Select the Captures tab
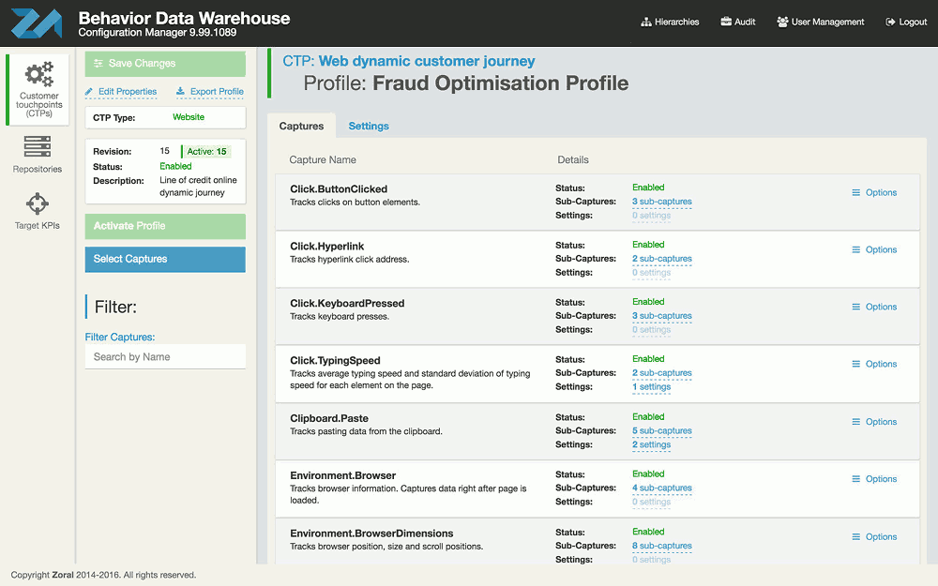The image size is (938, 586). 301,126
